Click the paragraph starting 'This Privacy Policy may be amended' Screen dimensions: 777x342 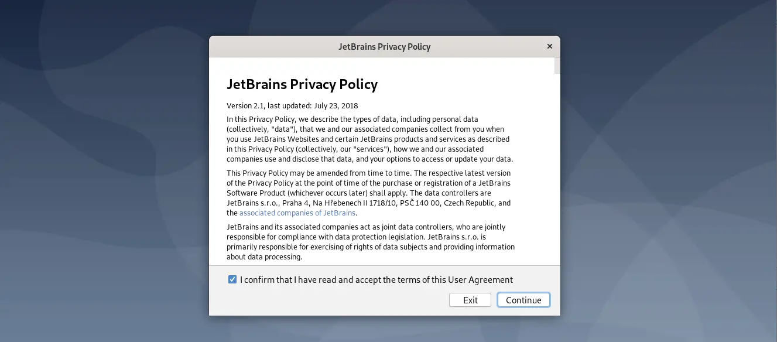coord(369,193)
